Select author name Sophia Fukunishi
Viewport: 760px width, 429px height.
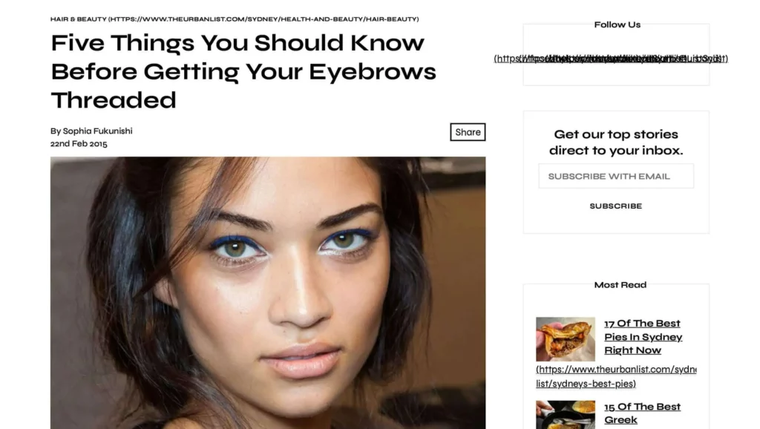97,131
